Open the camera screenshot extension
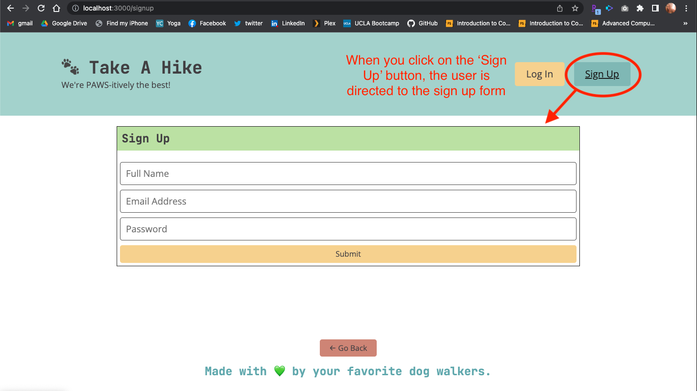 (x=625, y=8)
